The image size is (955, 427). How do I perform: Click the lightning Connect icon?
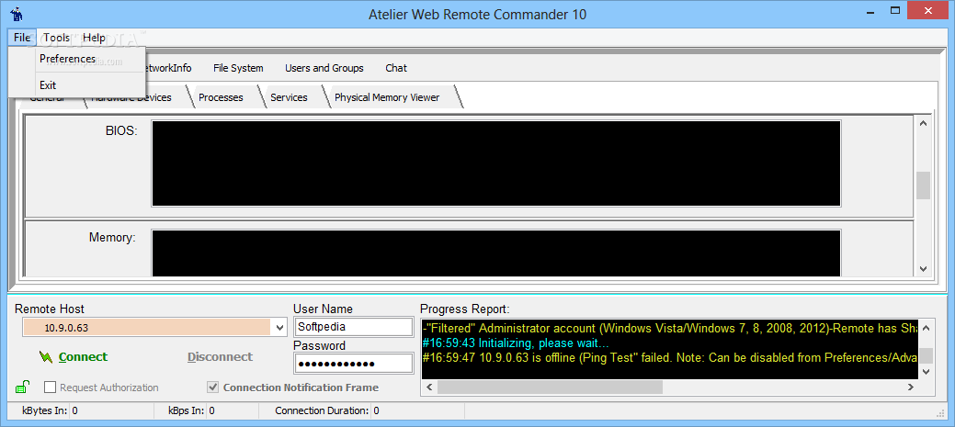click(x=46, y=357)
